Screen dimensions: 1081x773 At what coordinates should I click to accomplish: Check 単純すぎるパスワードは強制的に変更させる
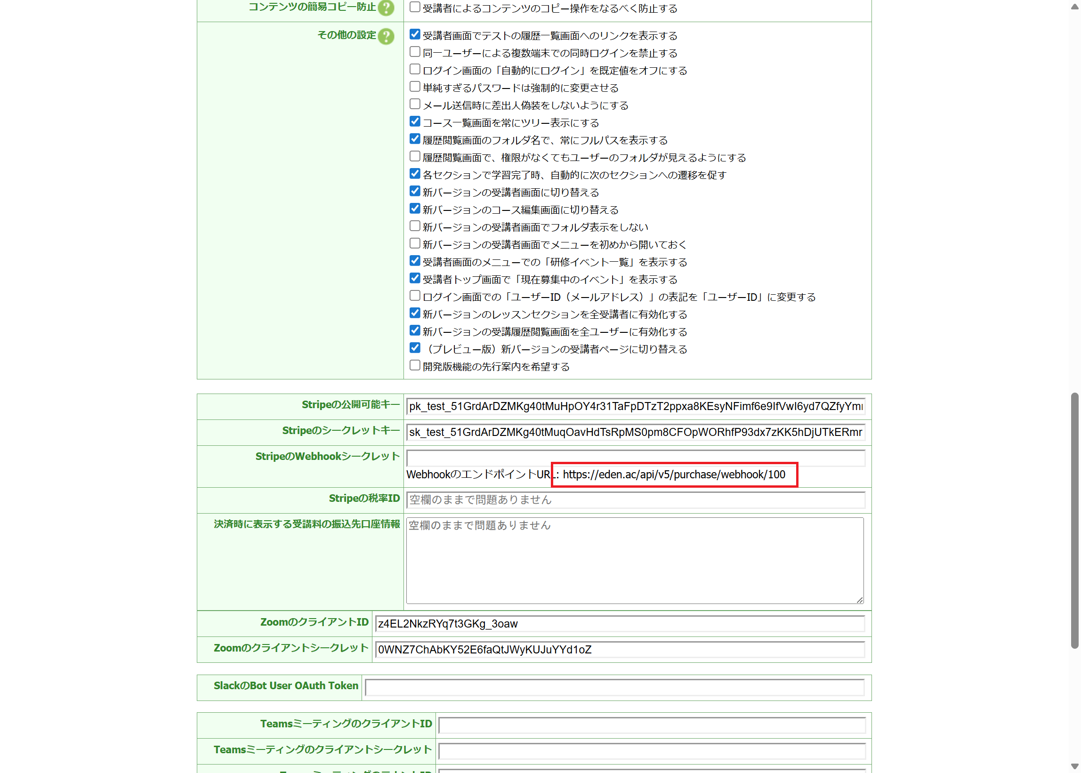click(415, 87)
